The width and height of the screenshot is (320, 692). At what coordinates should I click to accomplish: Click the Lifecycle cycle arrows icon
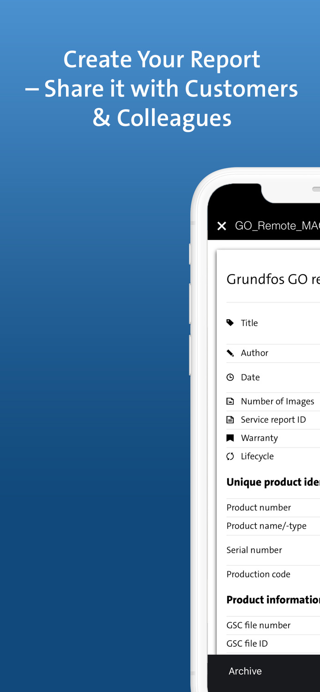point(230,456)
